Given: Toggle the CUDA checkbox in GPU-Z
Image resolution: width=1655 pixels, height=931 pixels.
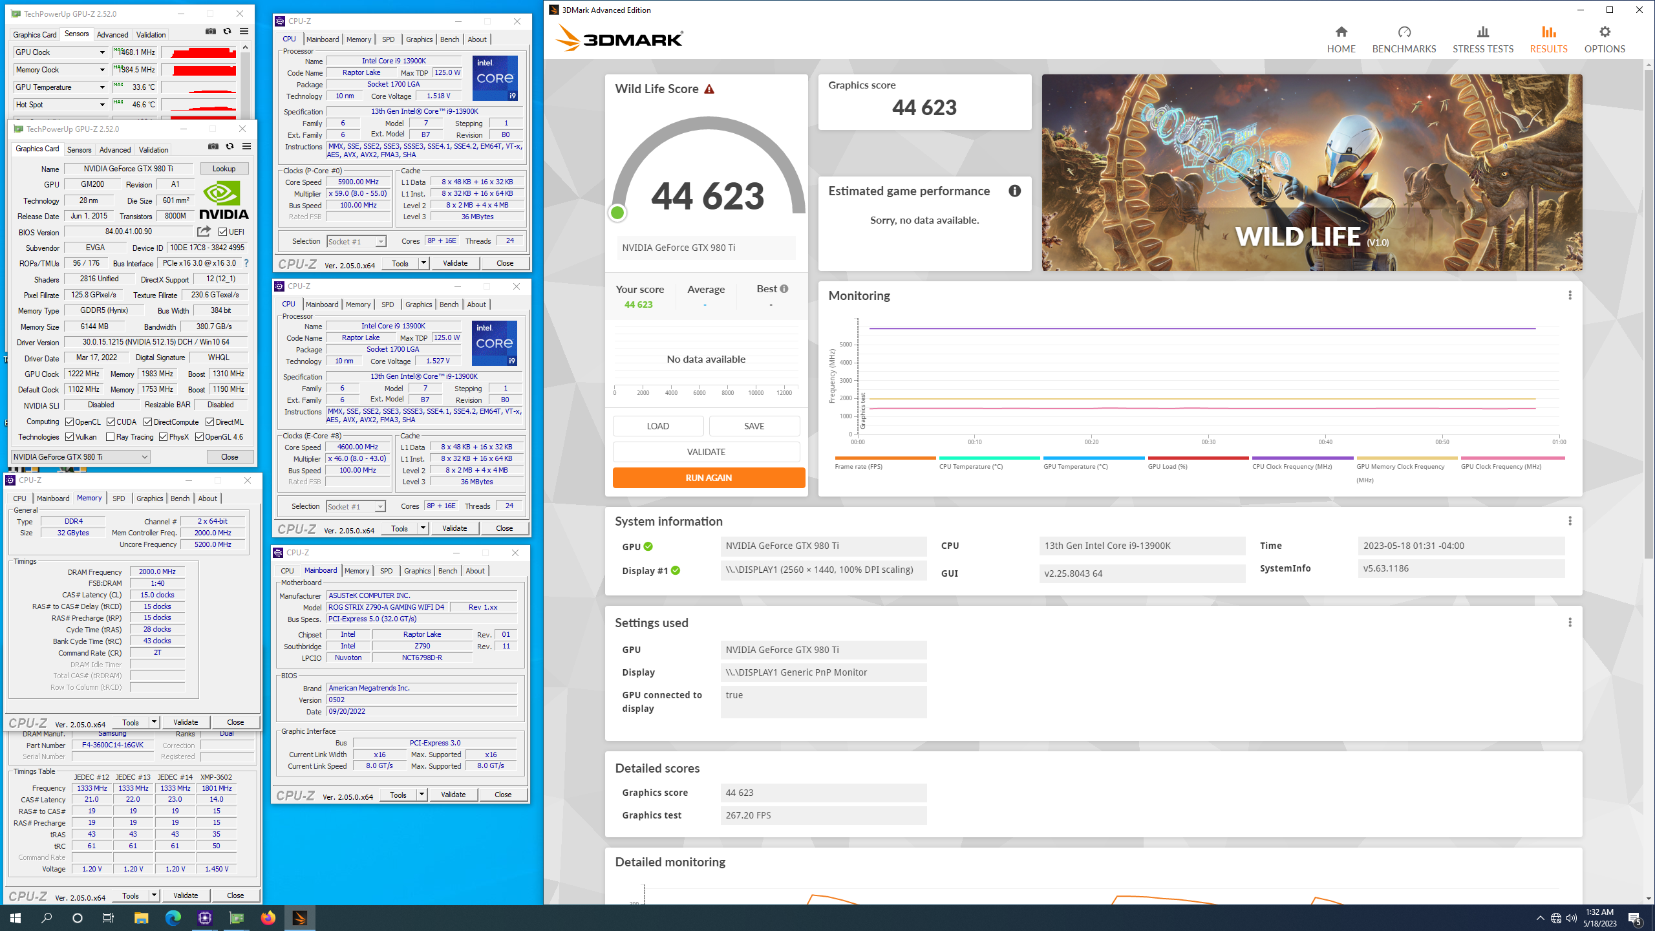Looking at the screenshot, I should [111, 422].
